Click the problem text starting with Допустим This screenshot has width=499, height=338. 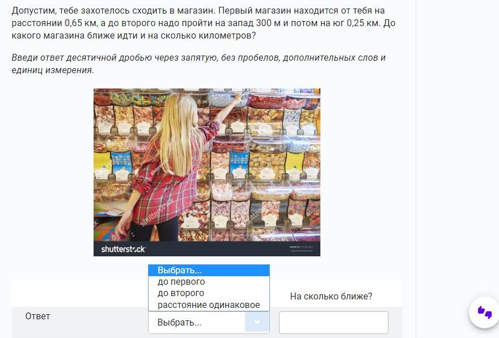[204, 23]
